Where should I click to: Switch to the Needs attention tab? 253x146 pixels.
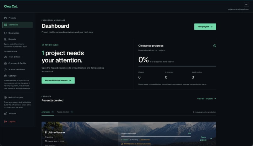click(65, 112)
